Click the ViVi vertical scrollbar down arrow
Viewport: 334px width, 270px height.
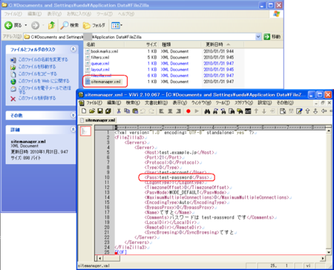[329, 252]
